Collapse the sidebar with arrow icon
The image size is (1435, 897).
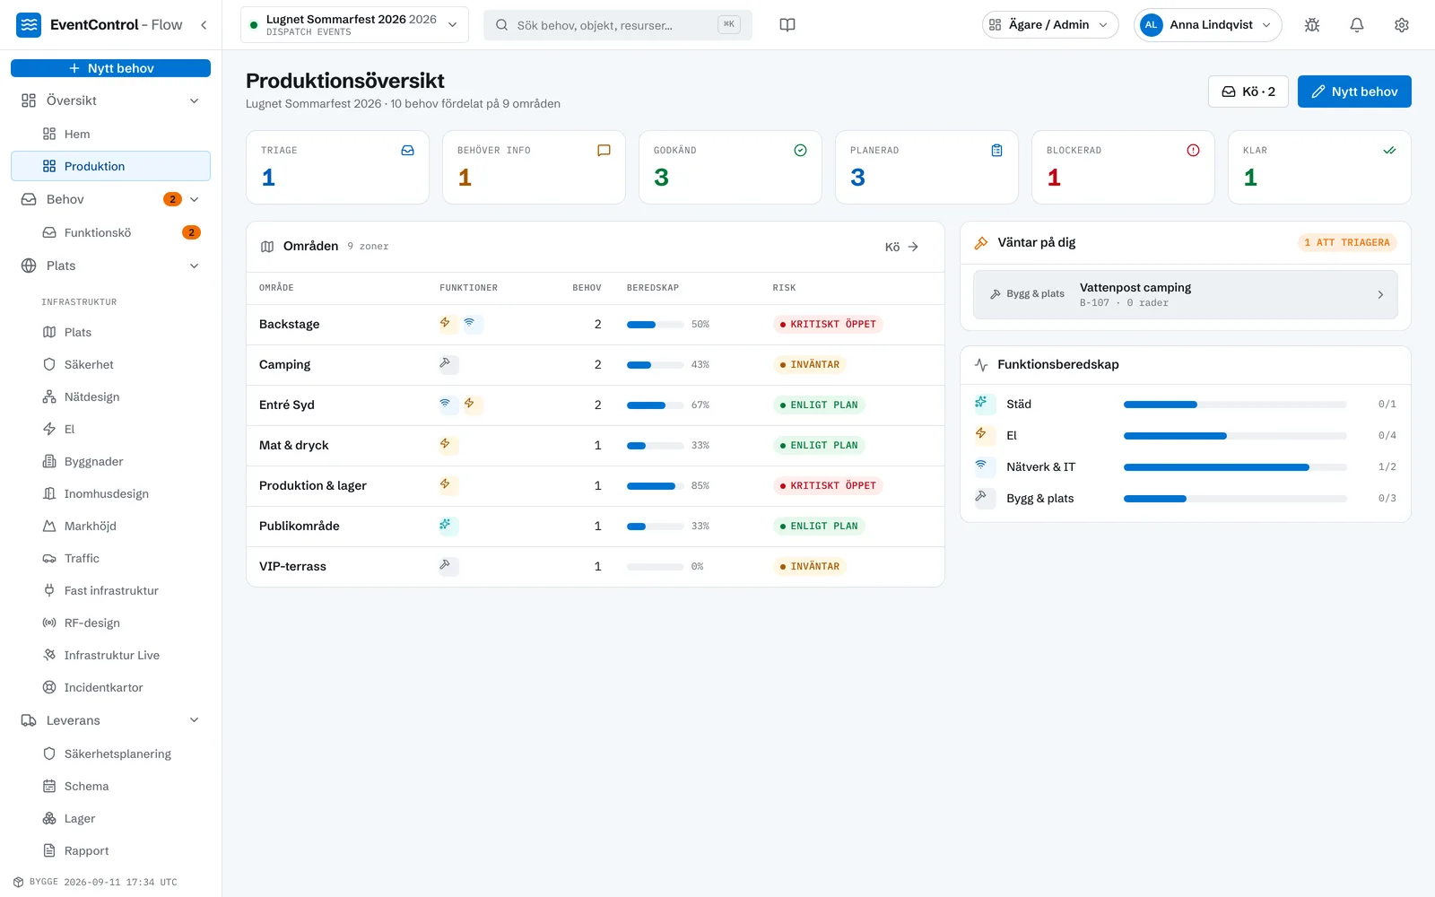click(204, 25)
